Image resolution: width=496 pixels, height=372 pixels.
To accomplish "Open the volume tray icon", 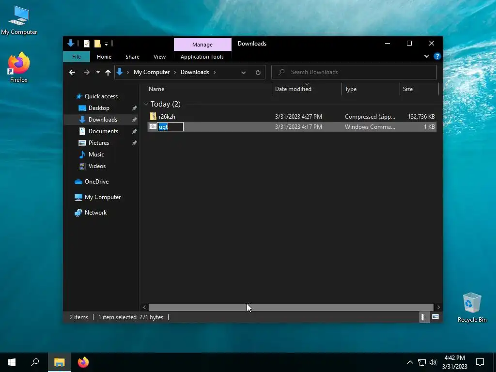I will tap(433, 362).
